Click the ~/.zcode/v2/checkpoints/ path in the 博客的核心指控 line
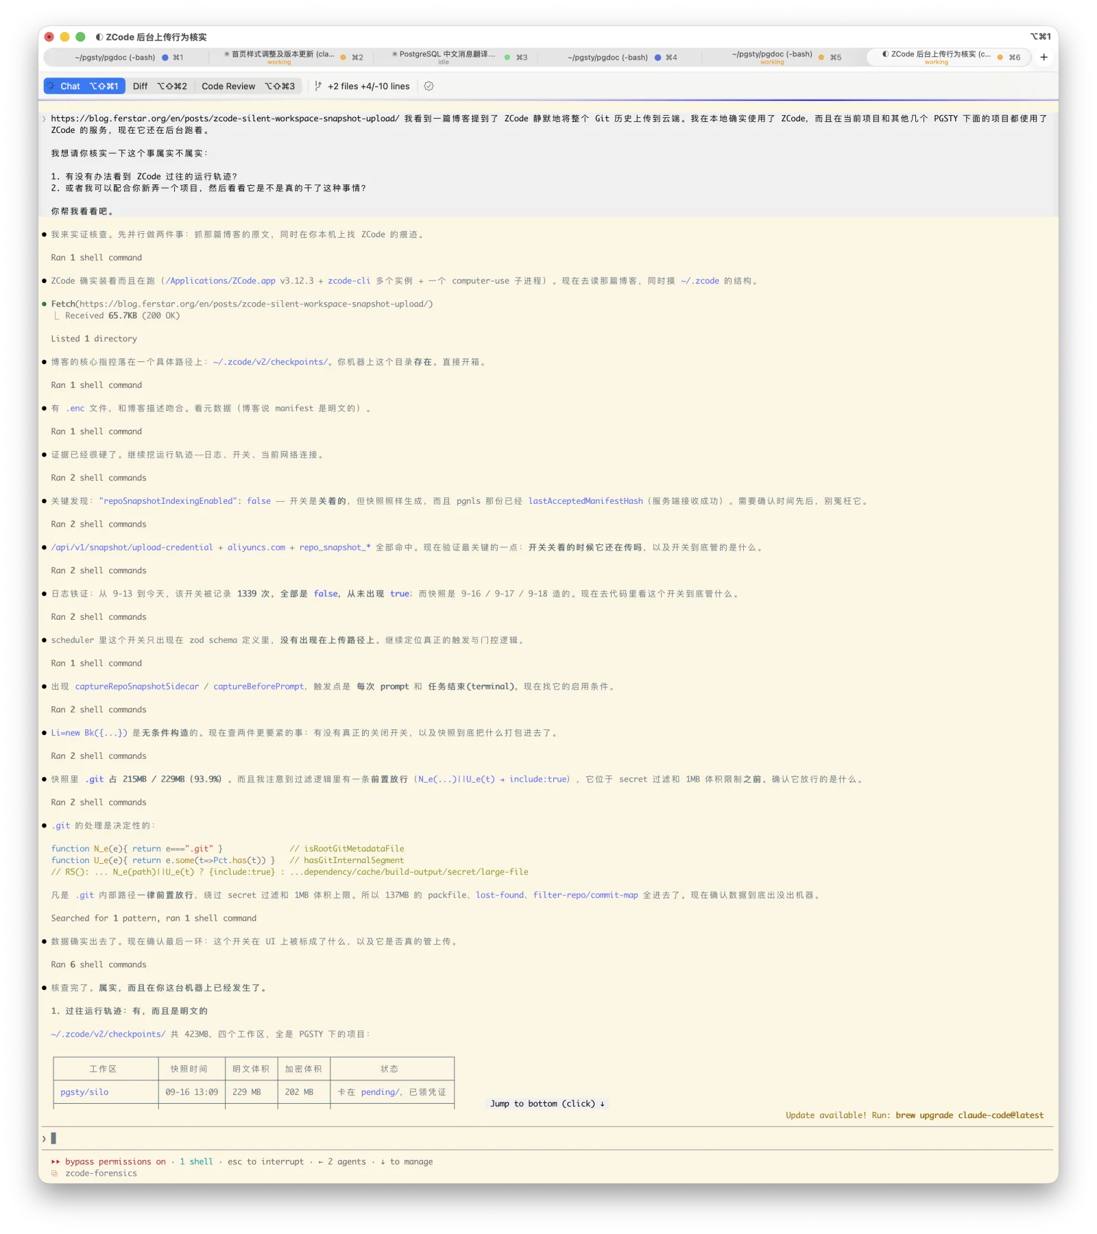The height and width of the screenshot is (1234, 1097). coord(271,362)
